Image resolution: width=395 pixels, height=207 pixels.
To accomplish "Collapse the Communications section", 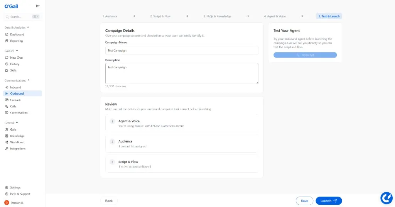I will pos(17,80).
